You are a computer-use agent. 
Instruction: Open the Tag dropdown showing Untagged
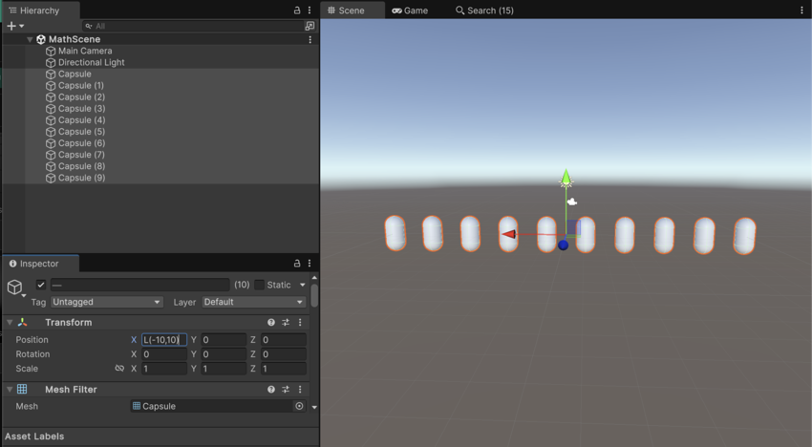point(106,302)
